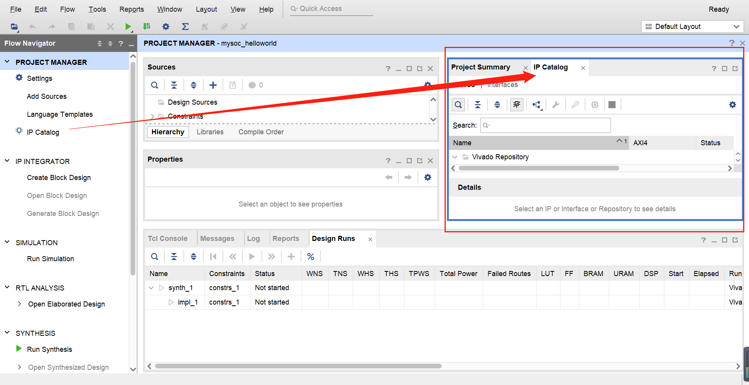The image size is (749, 385).
Task: Click the IP Catalog Expand All icon
Action: pyautogui.click(x=497, y=105)
